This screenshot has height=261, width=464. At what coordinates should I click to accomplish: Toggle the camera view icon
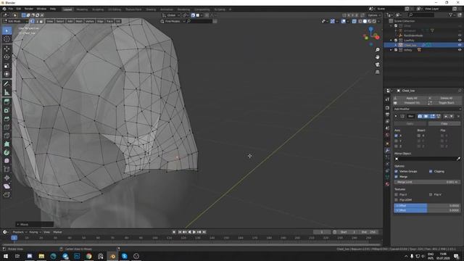(x=377, y=65)
